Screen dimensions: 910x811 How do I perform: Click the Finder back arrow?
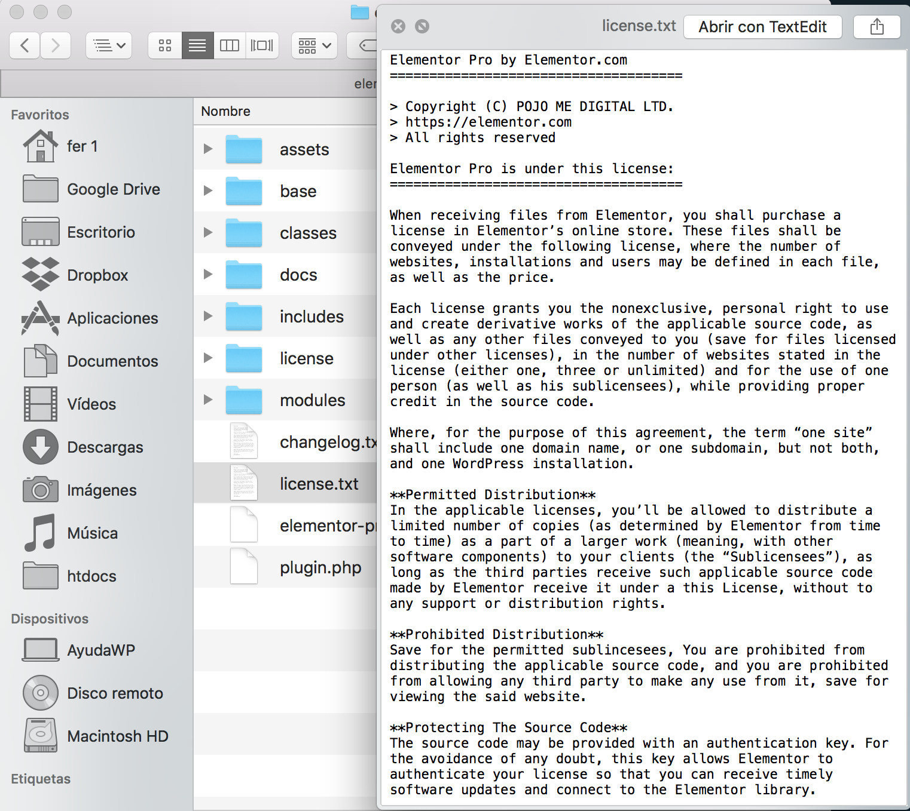tap(25, 45)
